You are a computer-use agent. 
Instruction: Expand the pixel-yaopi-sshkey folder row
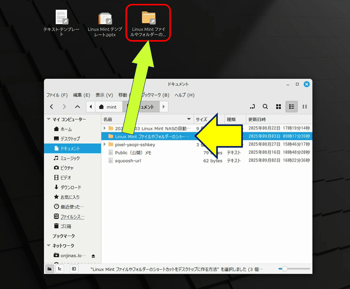click(105, 144)
